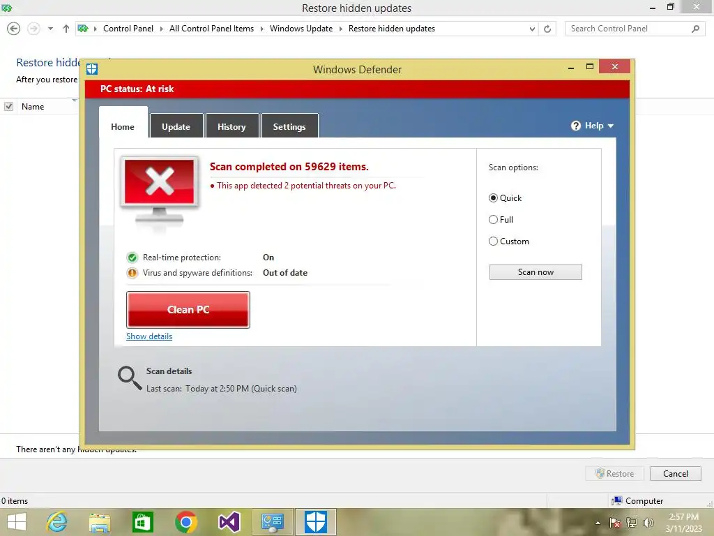This screenshot has height=536, width=714.
Task: Click the Out of date definitions status
Action: pyautogui.click(x=285, y=273)
